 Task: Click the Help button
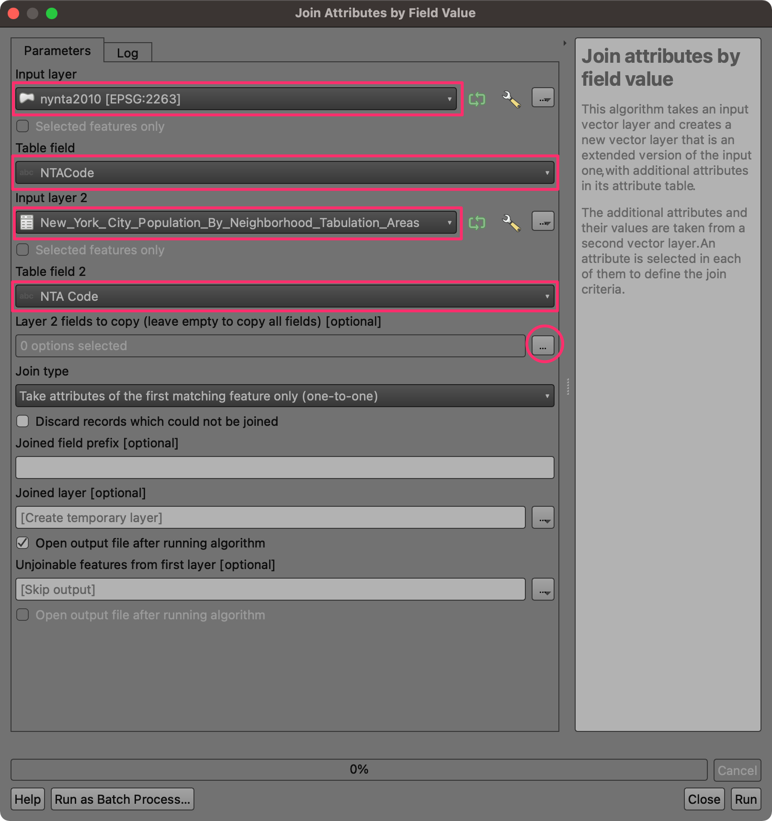click(28, 799)
